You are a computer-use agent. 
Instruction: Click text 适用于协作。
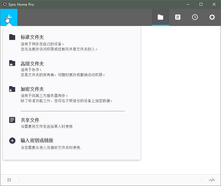pyautogui.click(x=31, y=70)
